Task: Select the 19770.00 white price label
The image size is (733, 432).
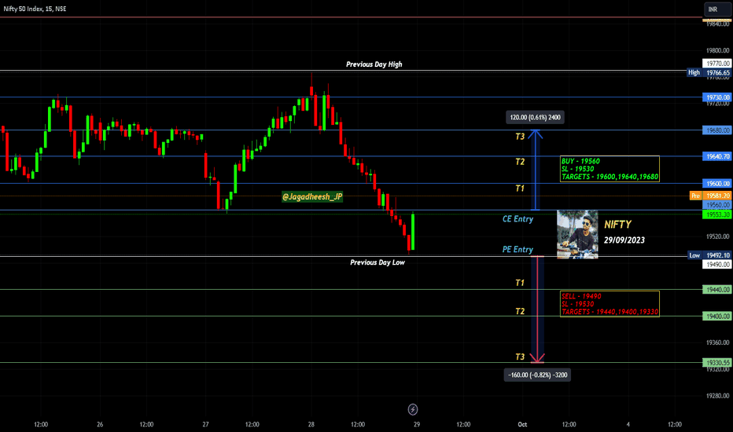Action: coord(716,63)
